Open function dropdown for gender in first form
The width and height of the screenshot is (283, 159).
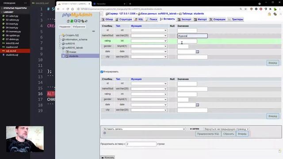coord(149,46)
